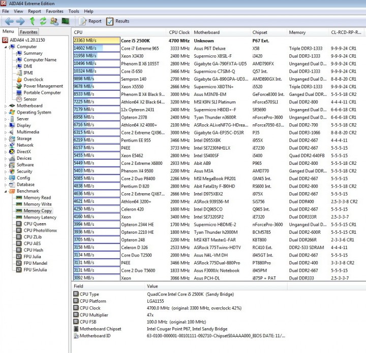Image resolution: width=366 pixels, height=353 pixels.
Task: Click the Results toolbar button
Action: tap(118, 21)
